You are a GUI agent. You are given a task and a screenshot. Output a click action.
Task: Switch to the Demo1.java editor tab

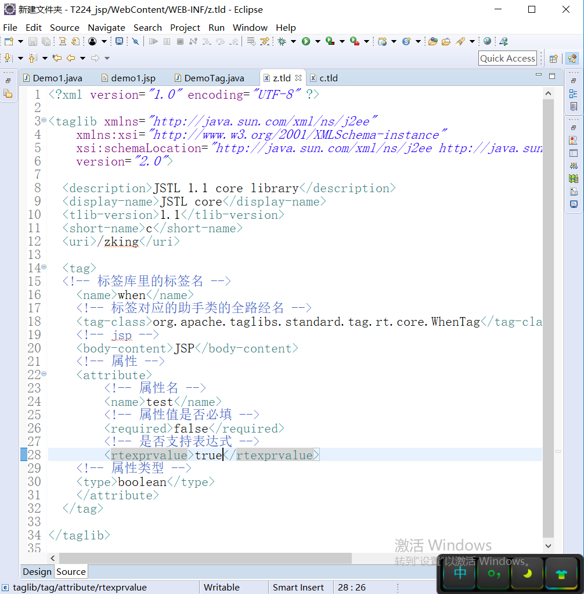click(x=53, y=78)
